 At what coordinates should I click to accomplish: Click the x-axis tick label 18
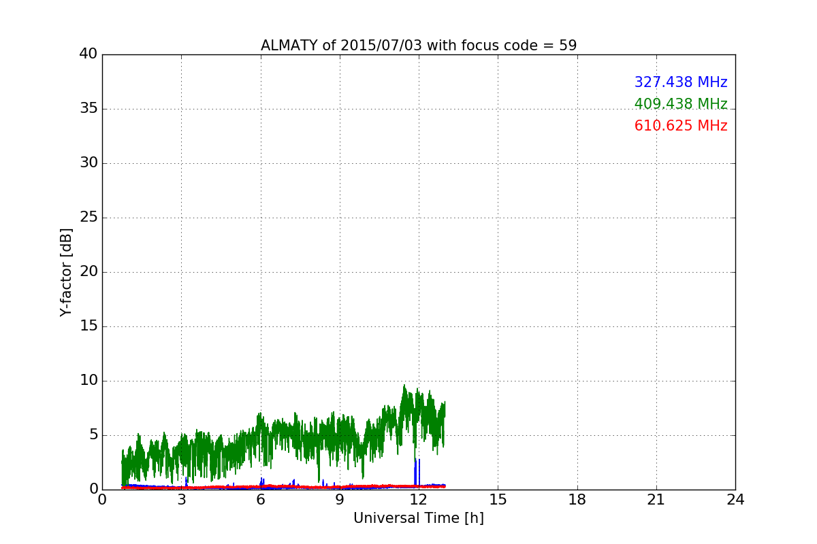click(x=577, y=499)
